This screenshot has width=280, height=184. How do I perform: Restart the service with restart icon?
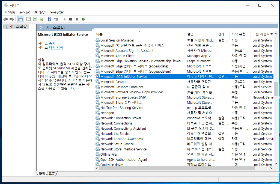coord(83,19)
